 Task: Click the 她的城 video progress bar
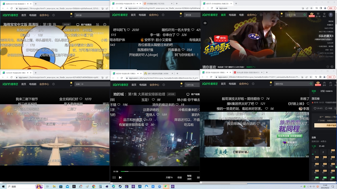(160, 172)
